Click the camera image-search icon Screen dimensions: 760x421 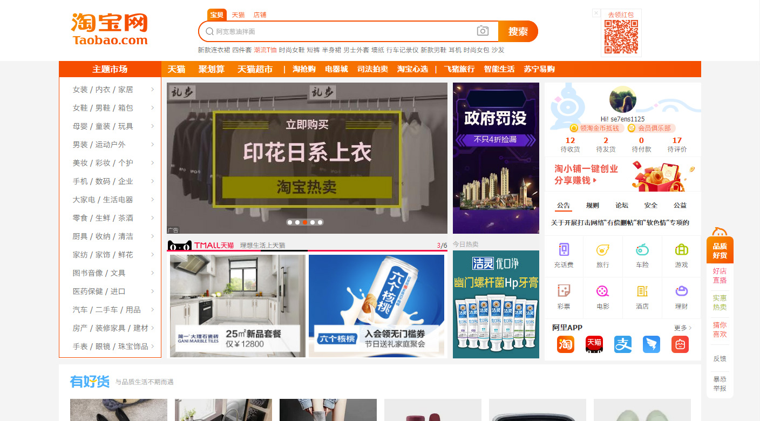(x=483, y=31)
